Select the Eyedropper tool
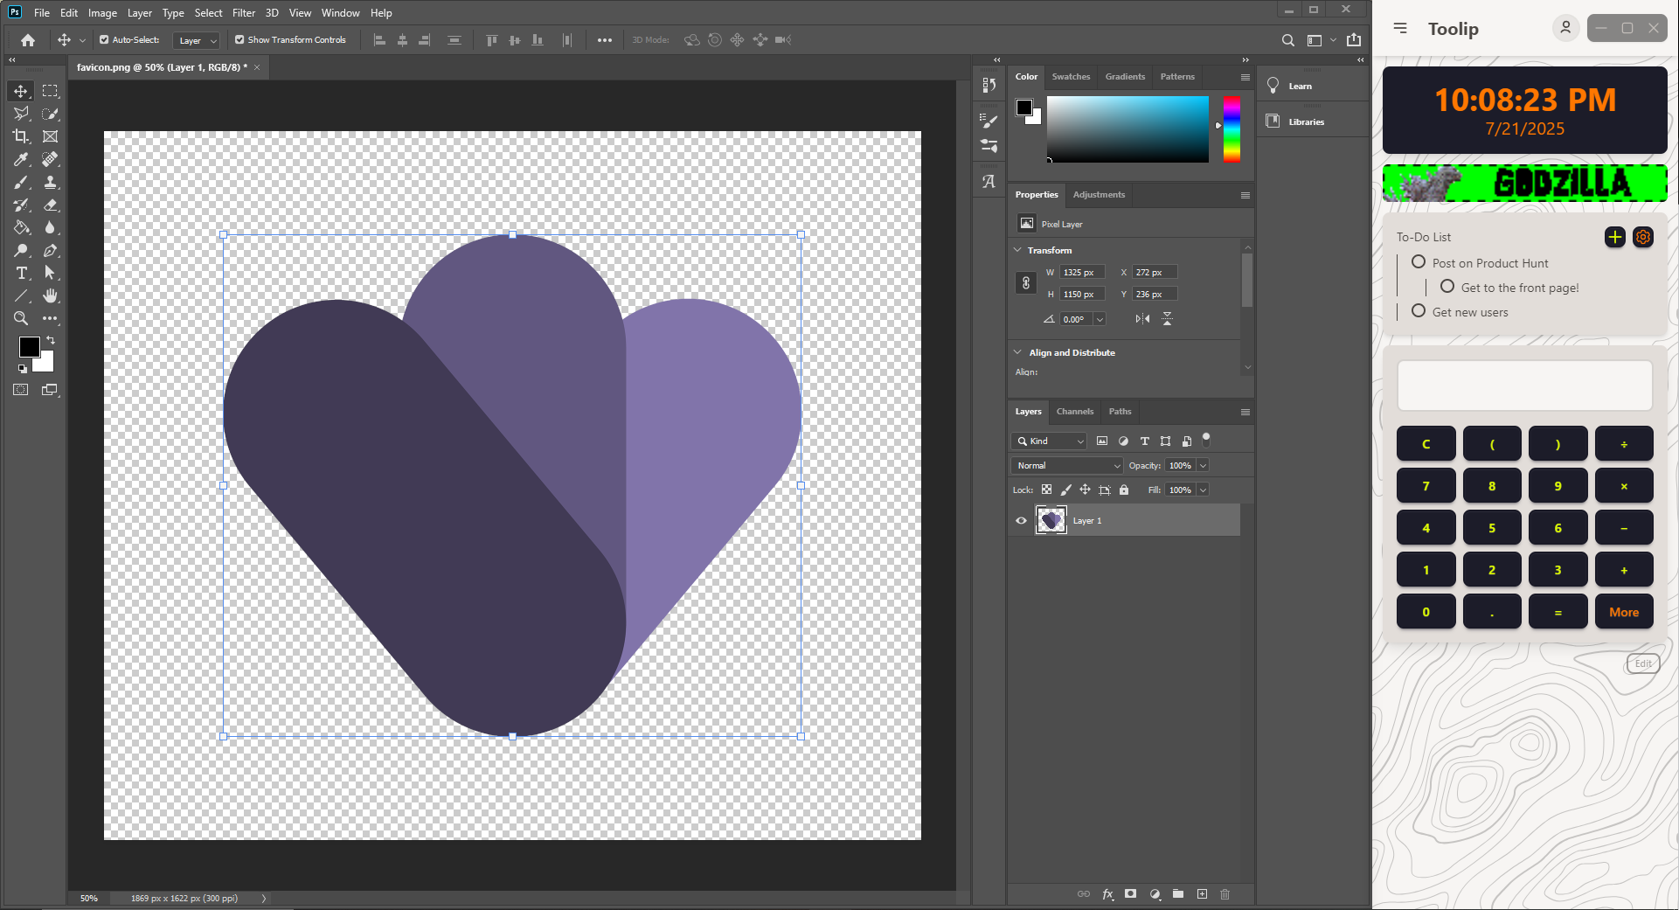 click(21, 159)
